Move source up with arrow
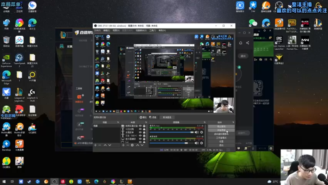This screenshot has width=328, height=185. (x=138, y=145)
